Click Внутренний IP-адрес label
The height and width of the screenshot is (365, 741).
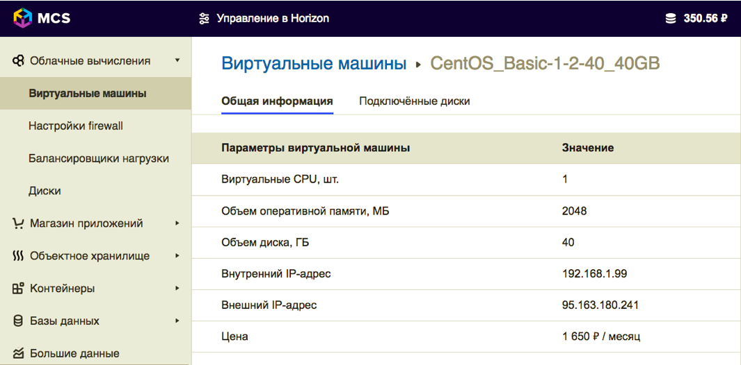(276, 273)
